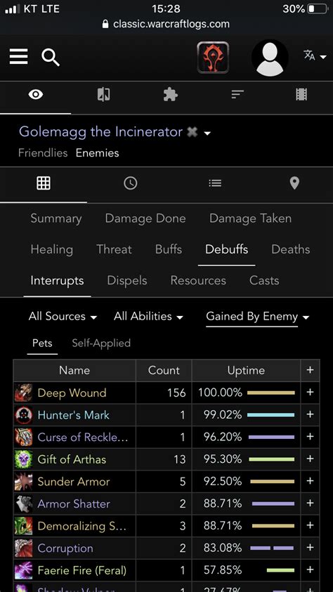Switch to the Buffs tab
The image size is (333, 592).
point(169,249)
